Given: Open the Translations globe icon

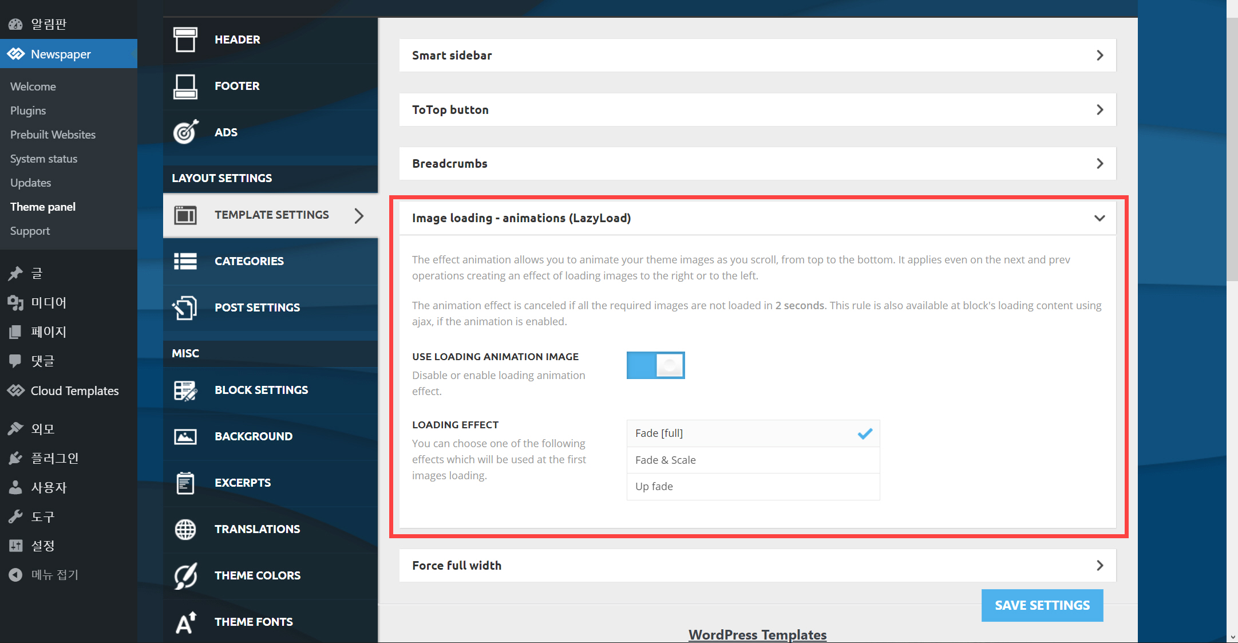Looking at the screenshot, I should (185, 529).
